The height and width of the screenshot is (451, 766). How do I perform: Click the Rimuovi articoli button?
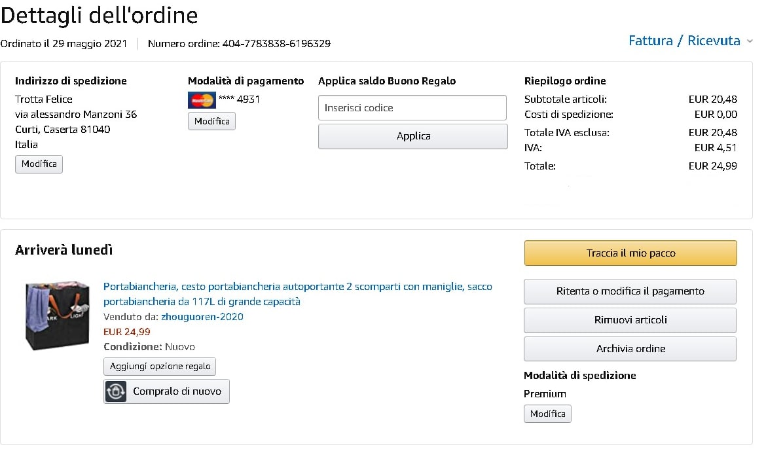point(630,320)
